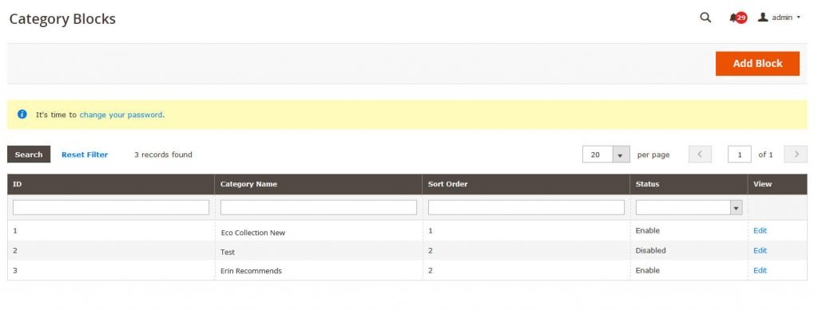Go to next page arrow

(x=796, y=155)
